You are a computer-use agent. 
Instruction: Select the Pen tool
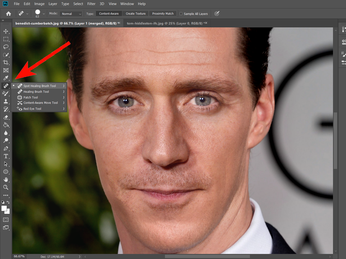(6, 148)
